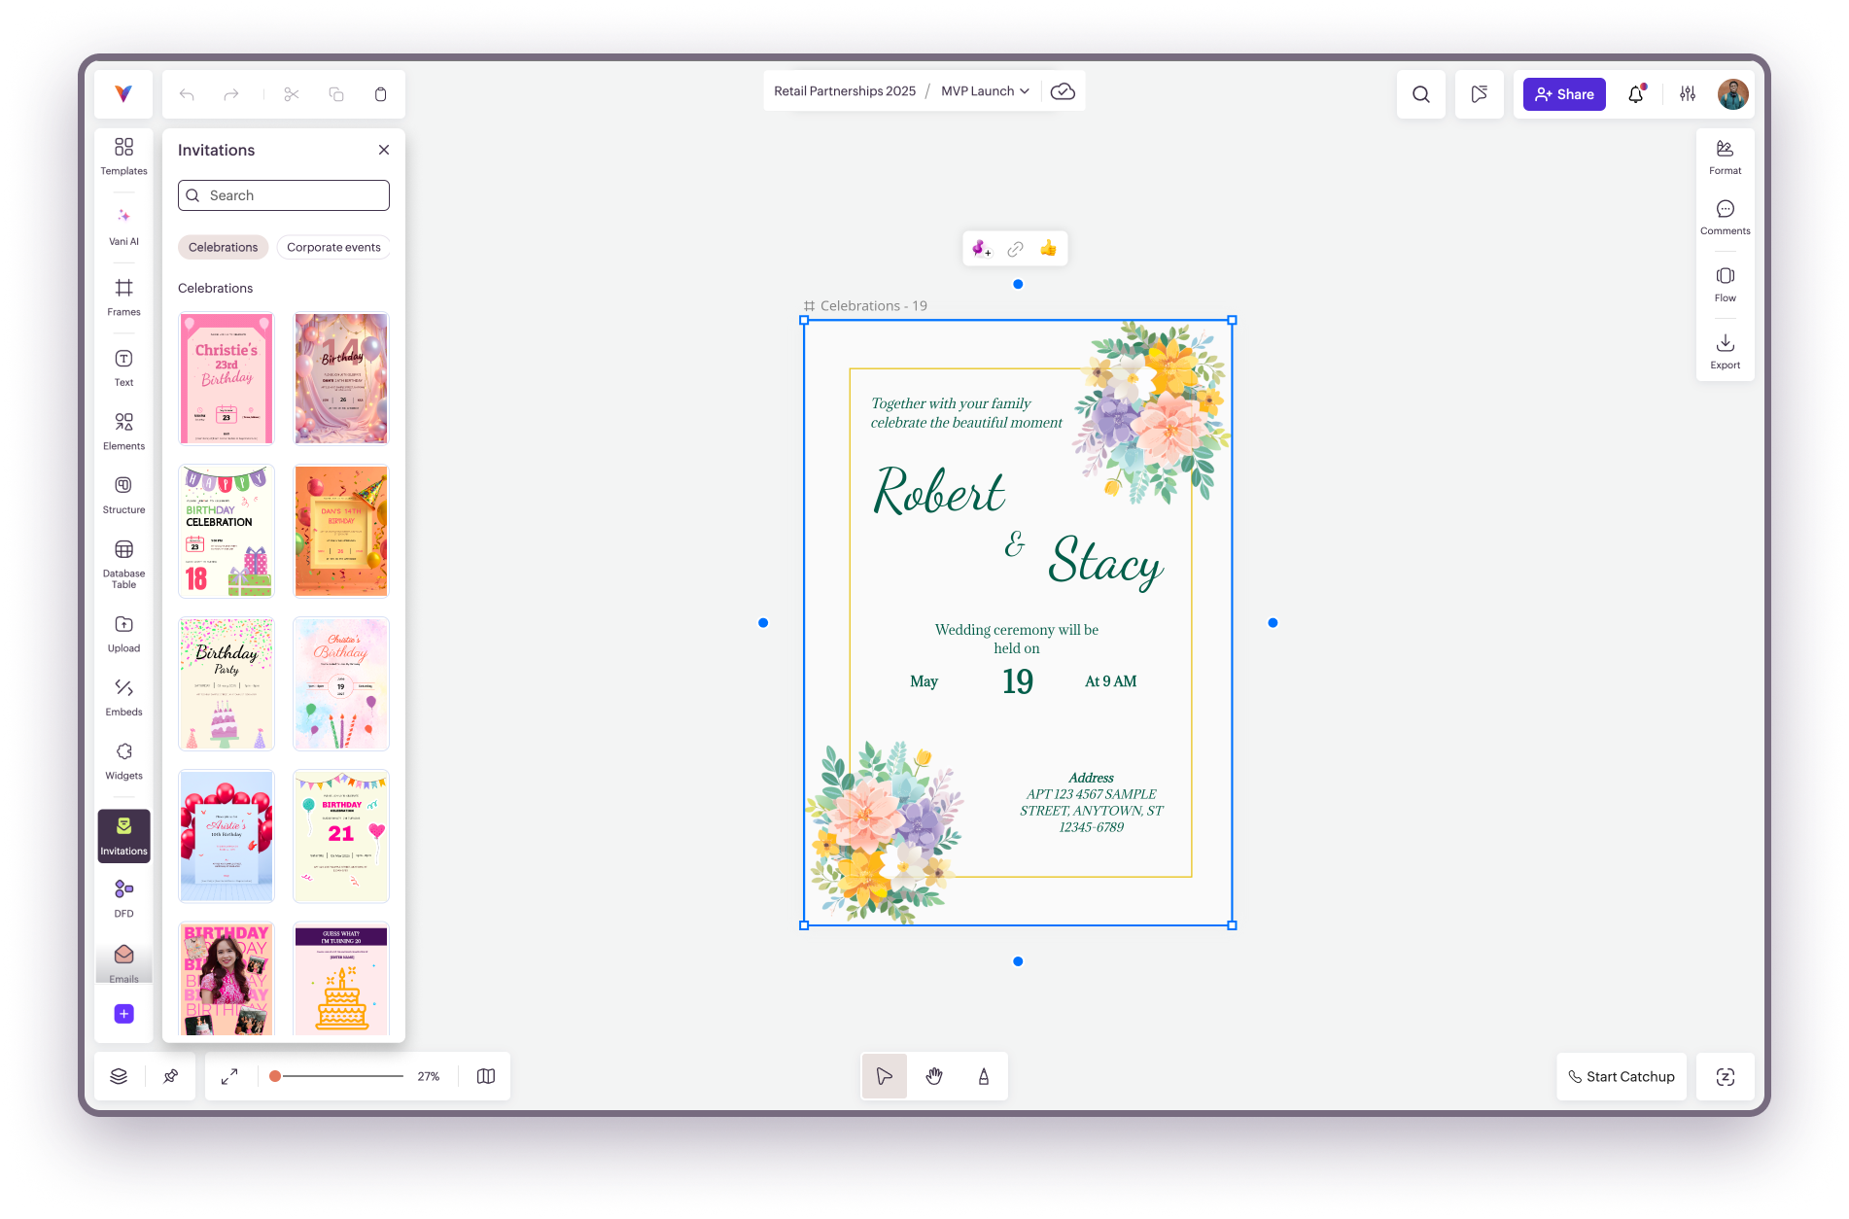Open the Comments panel

pos(1725,217)
